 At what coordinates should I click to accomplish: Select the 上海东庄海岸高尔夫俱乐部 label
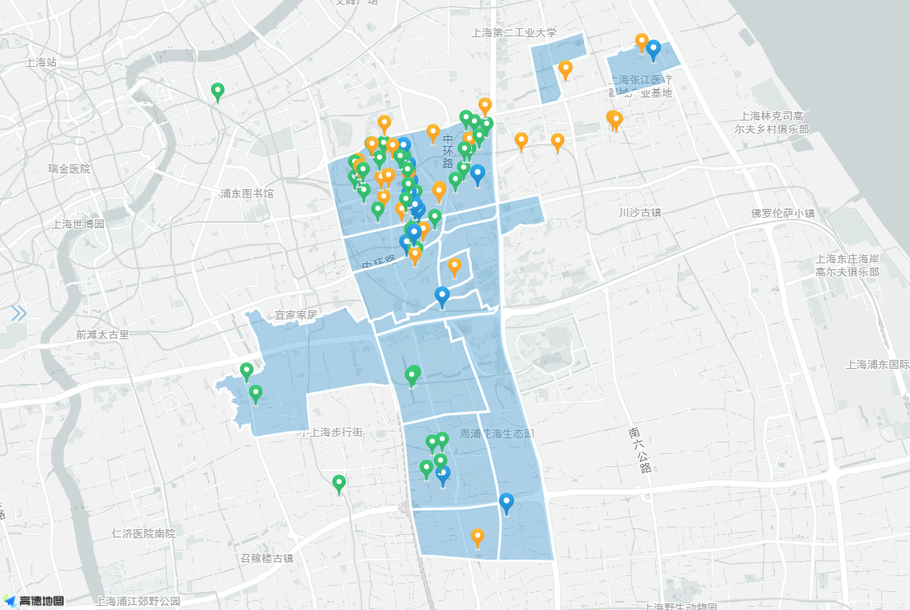tap(847, 265)
